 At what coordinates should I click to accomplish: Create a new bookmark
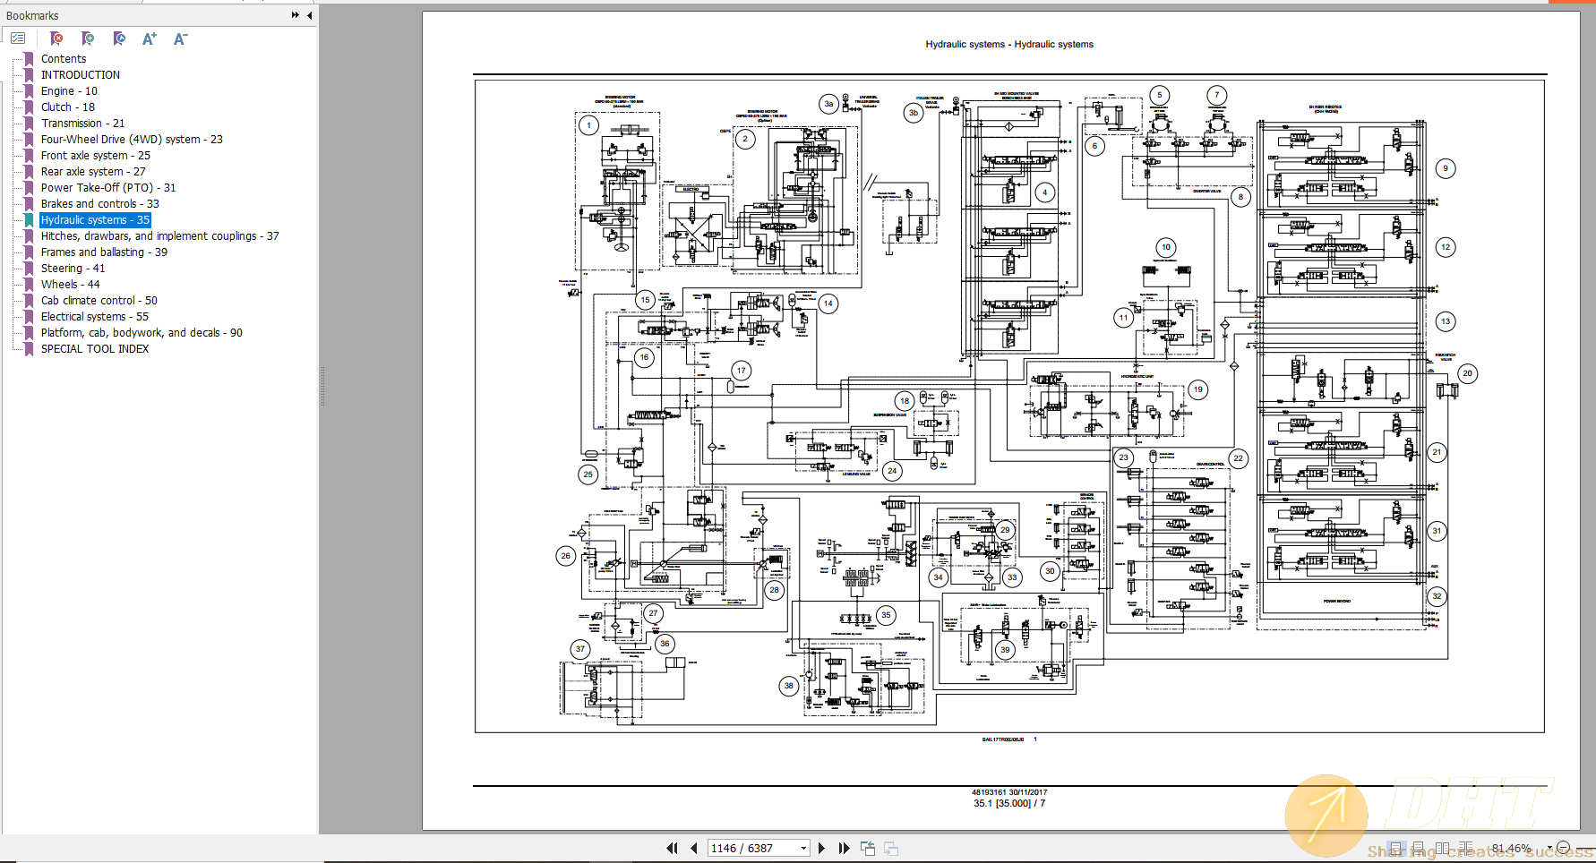click(87, 38)
